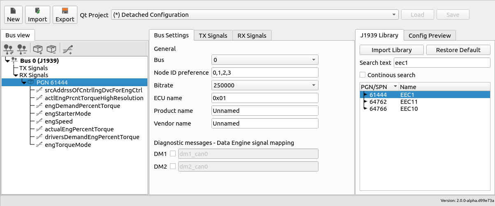The image size is (495, 206).
Task: Click signal icon beside driversDemandEngPercentTorque
Action: pos(40,137)
